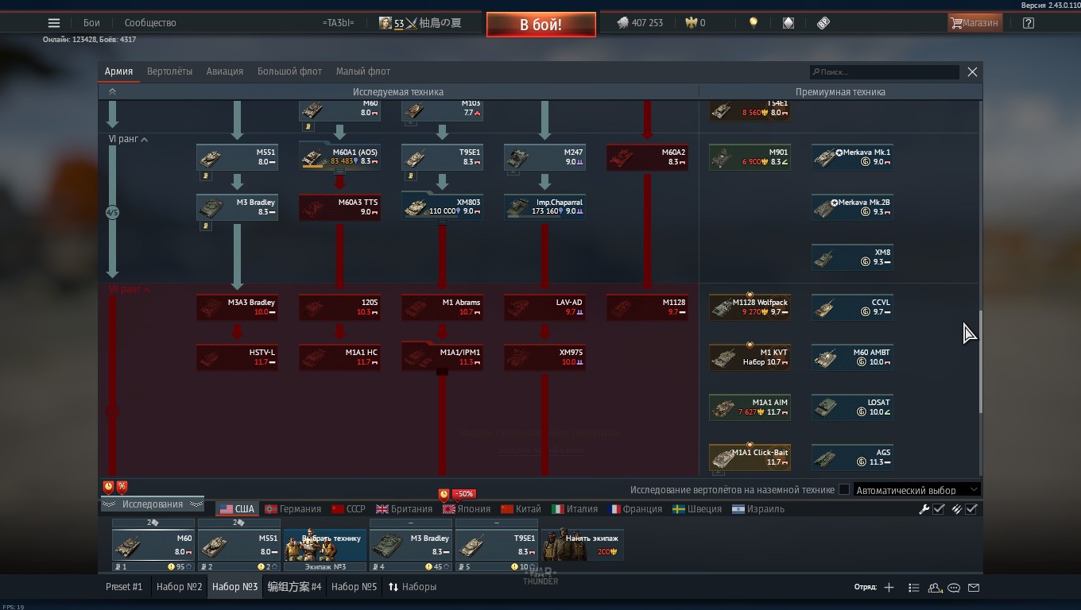The height and width of the screenshot is (610, 1081).
Task: Click the clock booster icon above Исследования
Action: pos(109,487)
